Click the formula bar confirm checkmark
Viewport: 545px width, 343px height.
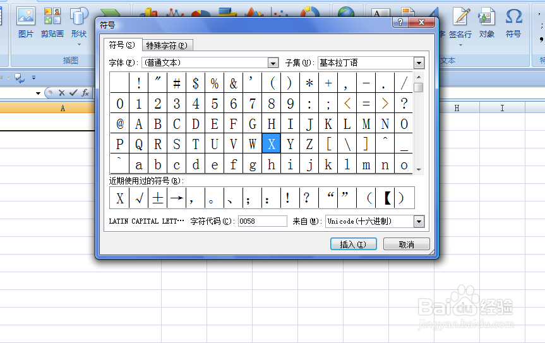tap(73, 93)
